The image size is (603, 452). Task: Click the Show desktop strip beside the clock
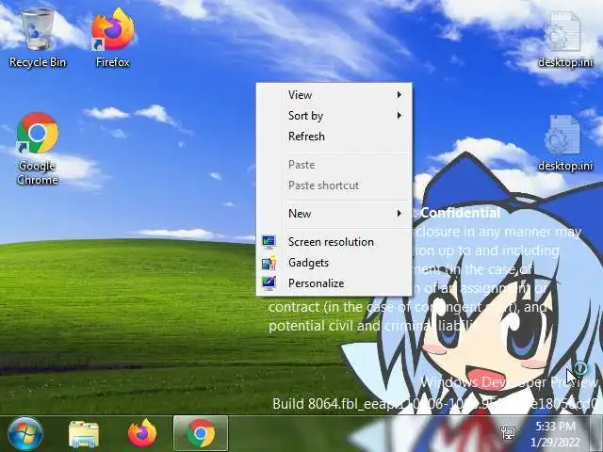pyautogui.click(x=596, y=433)
